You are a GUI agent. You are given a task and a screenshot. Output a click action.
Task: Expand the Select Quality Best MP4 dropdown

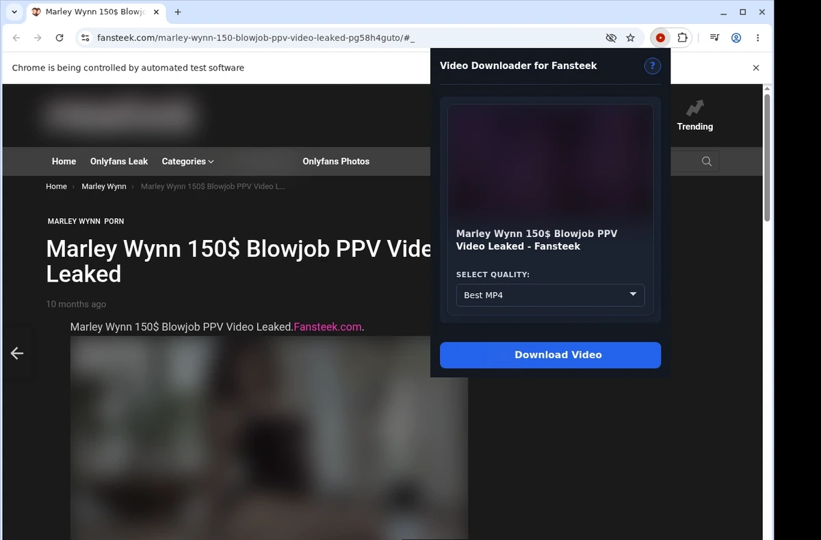pyautogui.click(x=550, y=295)
